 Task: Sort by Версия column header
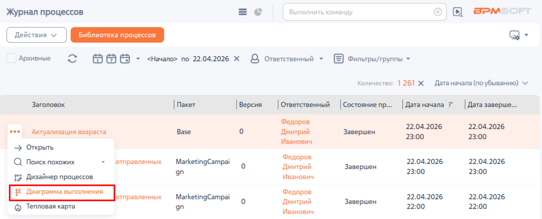[250, 105]
